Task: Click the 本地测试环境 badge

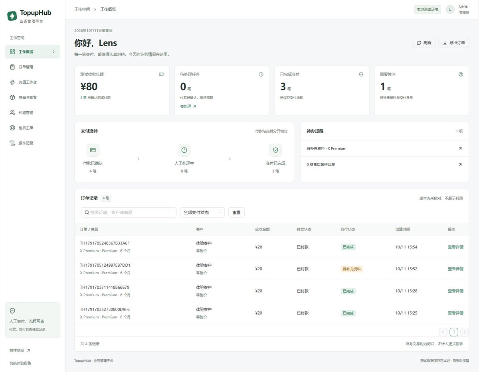Action: pos(428,10)
